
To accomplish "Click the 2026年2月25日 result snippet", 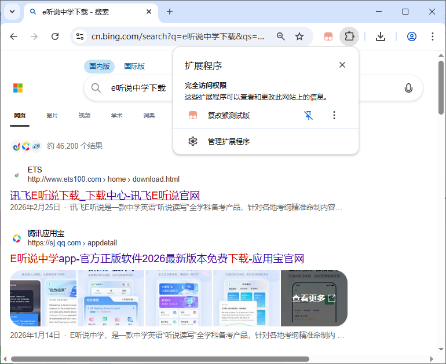I will coord(176,207).
